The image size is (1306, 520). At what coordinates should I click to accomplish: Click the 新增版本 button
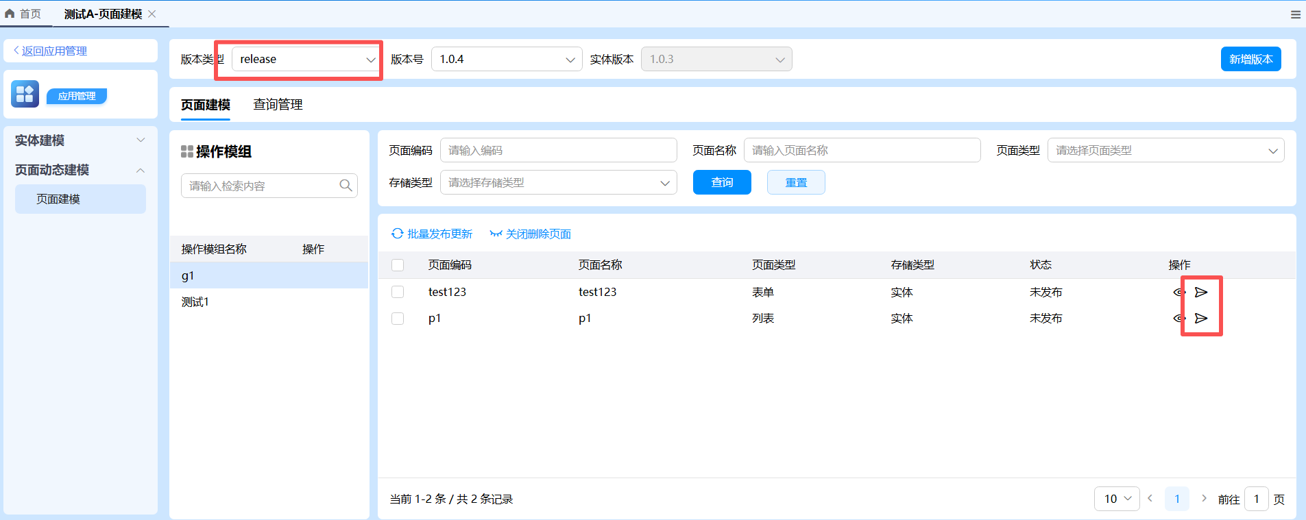click(1250, 60)
